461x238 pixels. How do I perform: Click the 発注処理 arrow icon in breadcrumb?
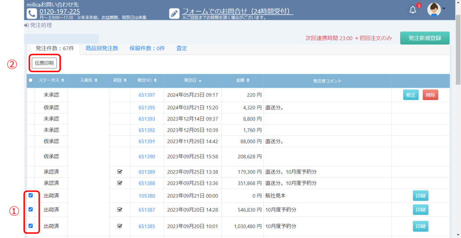pyautogui.click(x=26, y=26)
